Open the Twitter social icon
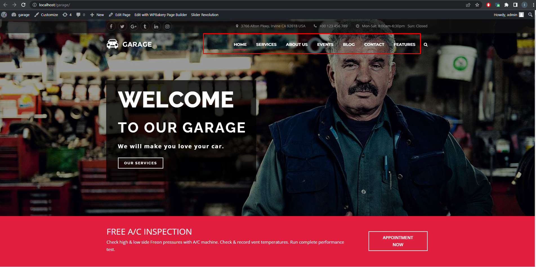The width and height of the screenshot is (536, 267). (122, 26)
